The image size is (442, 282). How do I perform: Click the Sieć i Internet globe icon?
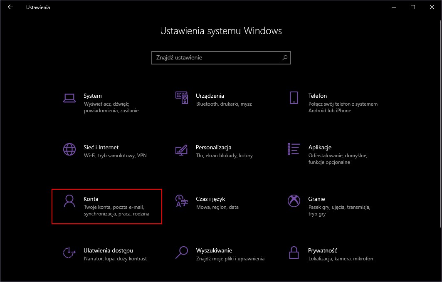pyautogui.click(x=69, y=149)
